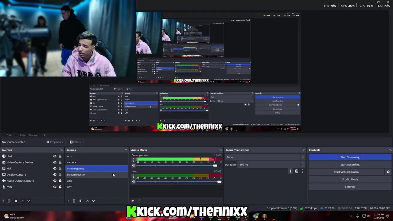The width and height of the screenshot is (393, 221).
Task: Show hidden system tray icons chevron
Action: [351, 216]
